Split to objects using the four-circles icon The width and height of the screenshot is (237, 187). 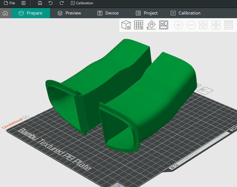[x=203, y=25]
